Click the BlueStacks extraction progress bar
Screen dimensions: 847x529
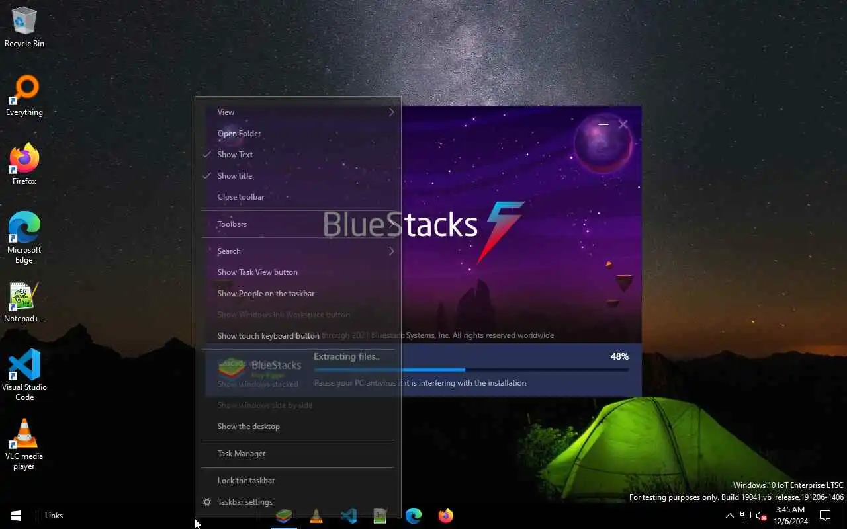471,370
